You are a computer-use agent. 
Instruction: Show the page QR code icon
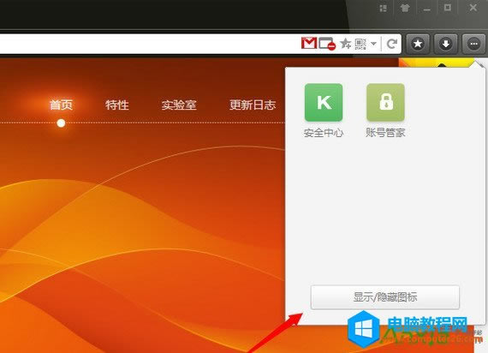(x=360, y=44)
